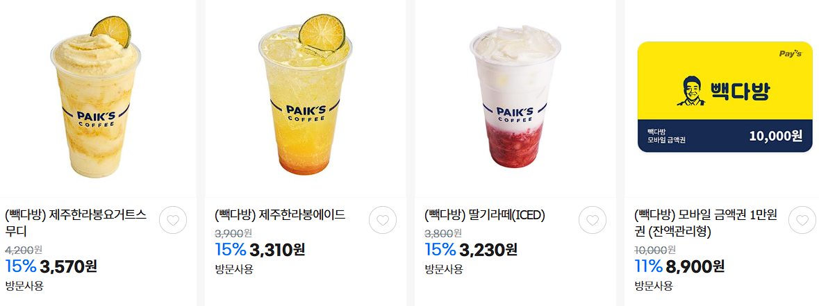Add 모바일 금액권 1만원권 to wishlist heart

802,220
